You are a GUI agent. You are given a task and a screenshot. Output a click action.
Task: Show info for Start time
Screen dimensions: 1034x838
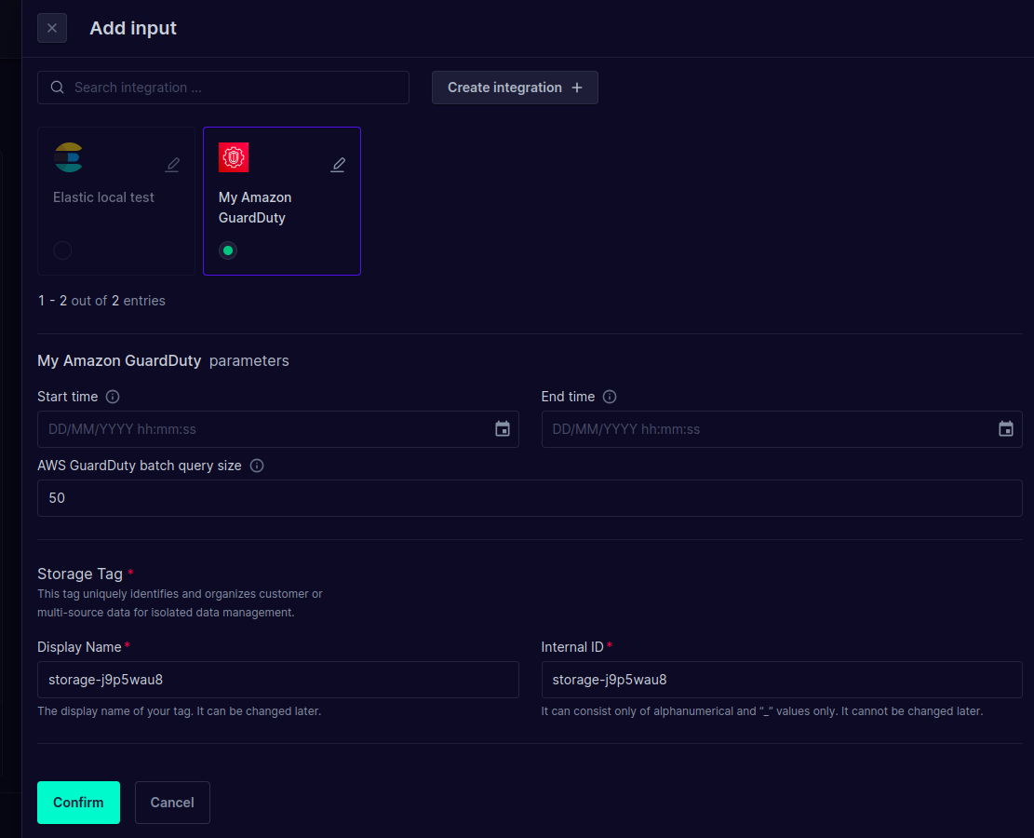113,397
